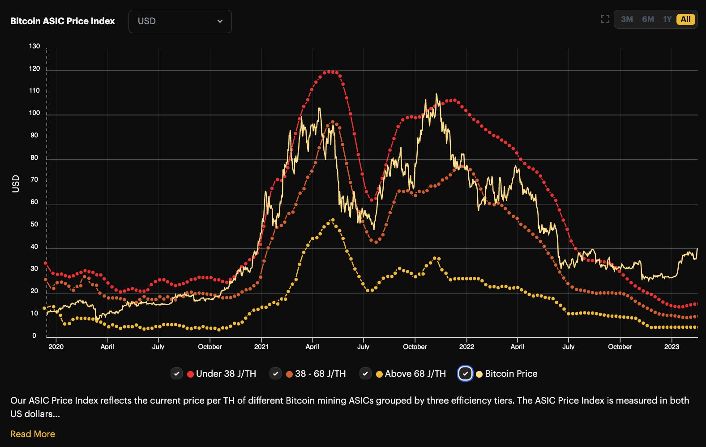Image resolution: width=706 pixels, height=447 pixels.
Task: Click the Bitcoin Price legend label
Action: [511, 374]
